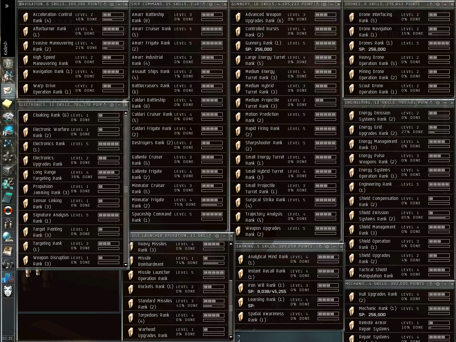Open the yellow Notepad sidebar icon
Screen dimensions: 456x342
click(8, 103)
